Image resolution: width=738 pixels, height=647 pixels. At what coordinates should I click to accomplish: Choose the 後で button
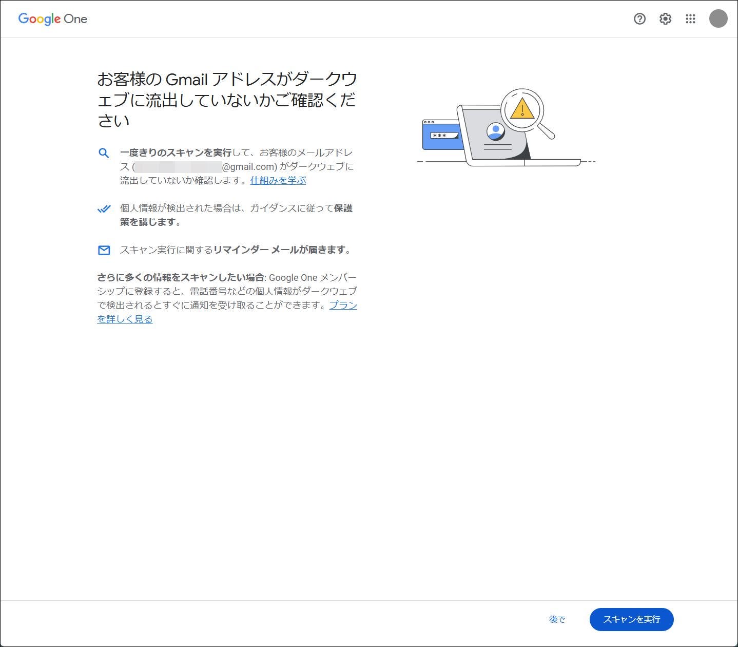click(x=557, y=619)
